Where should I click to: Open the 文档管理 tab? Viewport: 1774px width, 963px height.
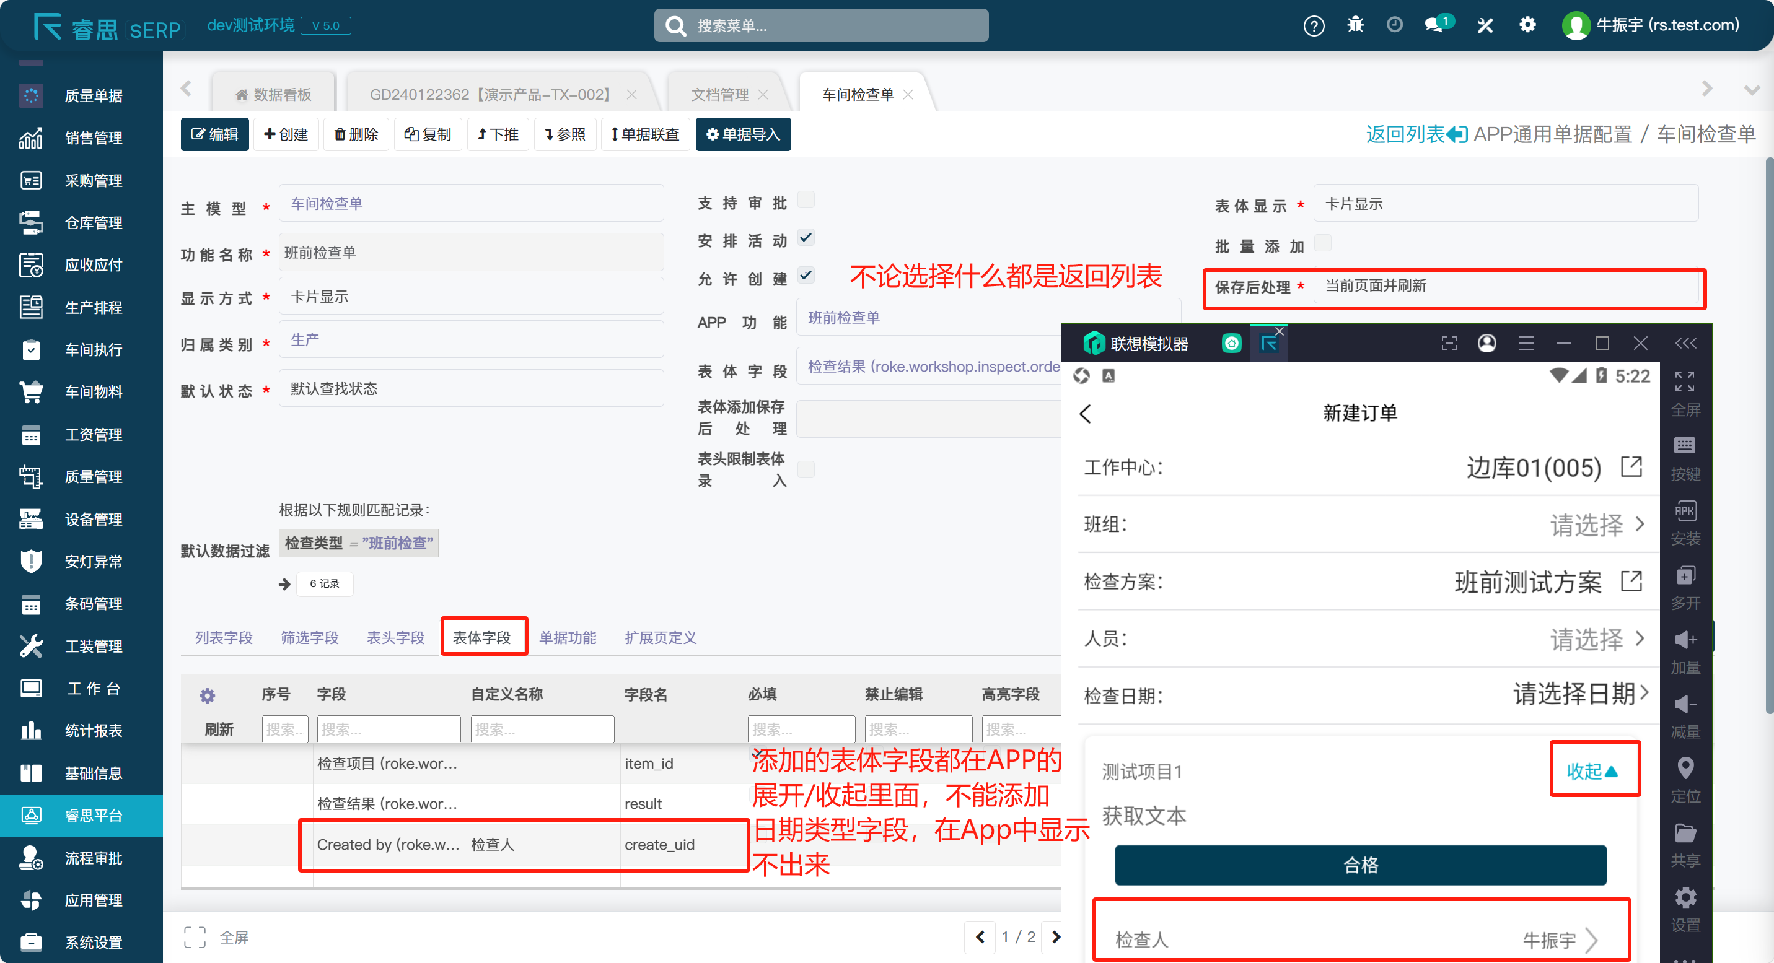719,95
